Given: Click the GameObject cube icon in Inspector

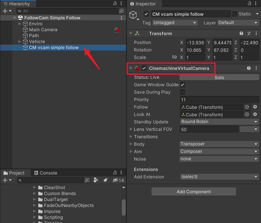Looking at the screenshot, I should coord(133,15).
